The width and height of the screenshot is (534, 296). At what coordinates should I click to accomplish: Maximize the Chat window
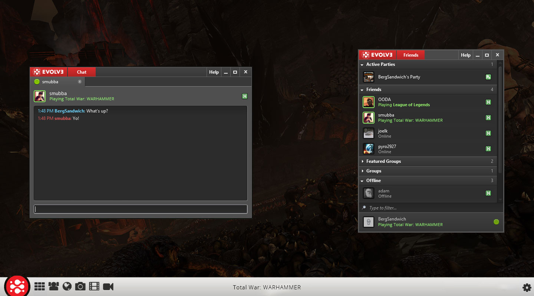click(x=235, y=72)
